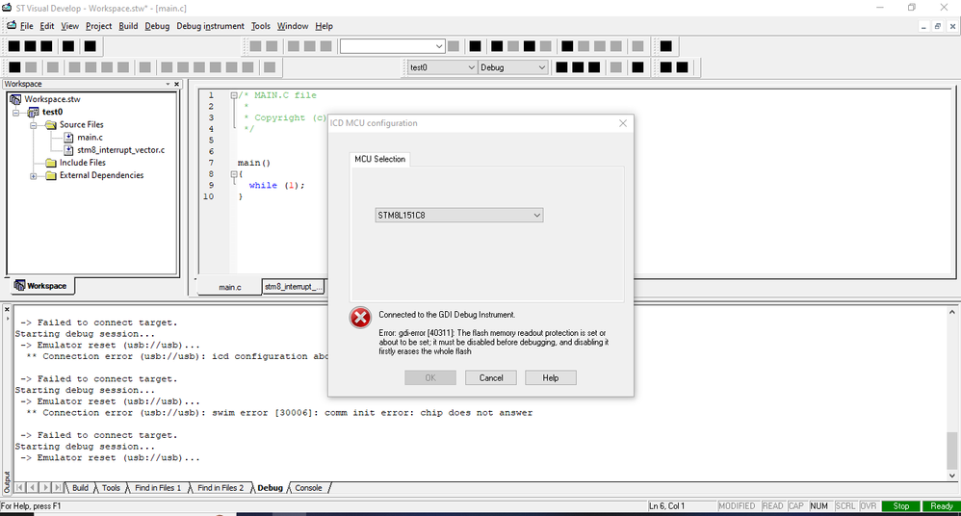Switch to the stm8_interrupt editor tab

click(293, 286)
